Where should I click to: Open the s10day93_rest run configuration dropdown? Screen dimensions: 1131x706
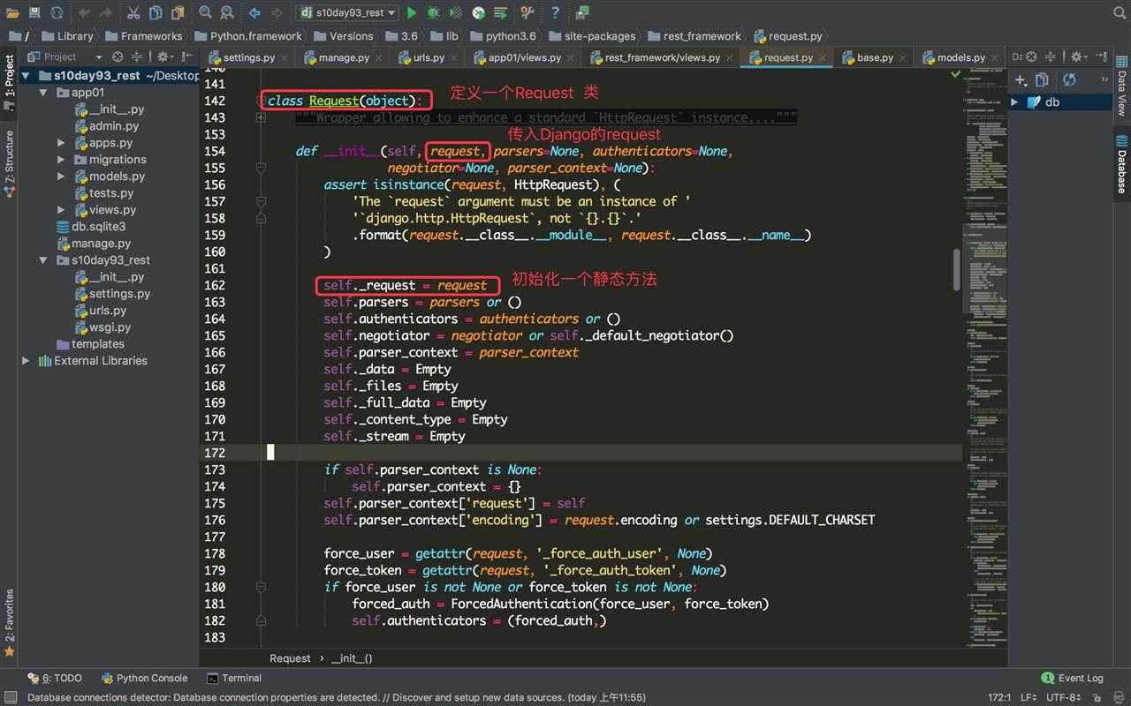point(347,12)
